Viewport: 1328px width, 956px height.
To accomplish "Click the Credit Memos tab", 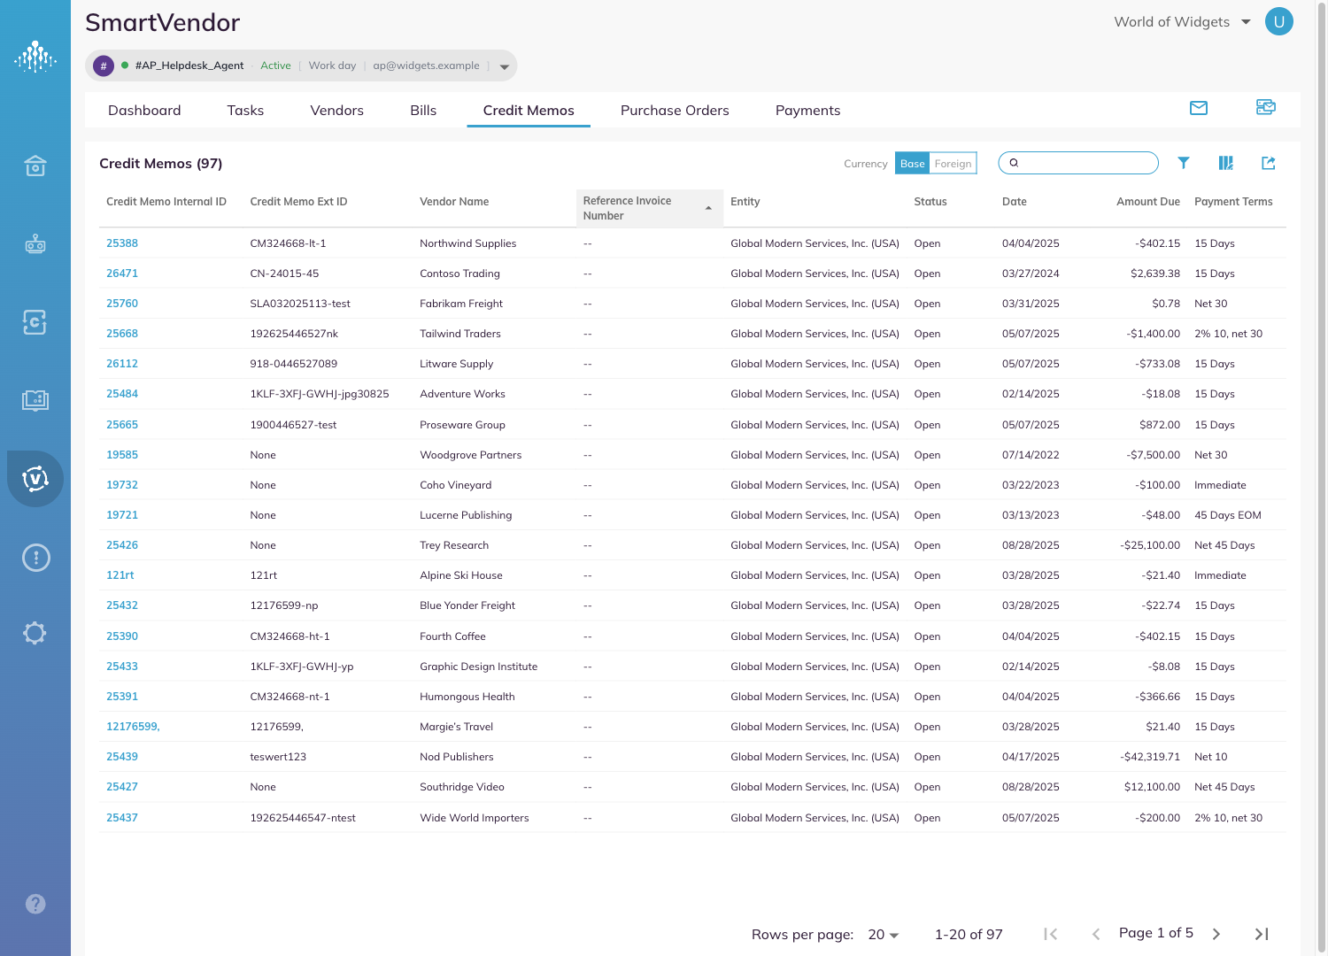I will click(x=529, y=111).
